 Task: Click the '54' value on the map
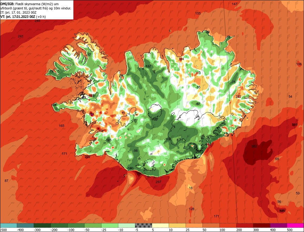coord(290,97)
